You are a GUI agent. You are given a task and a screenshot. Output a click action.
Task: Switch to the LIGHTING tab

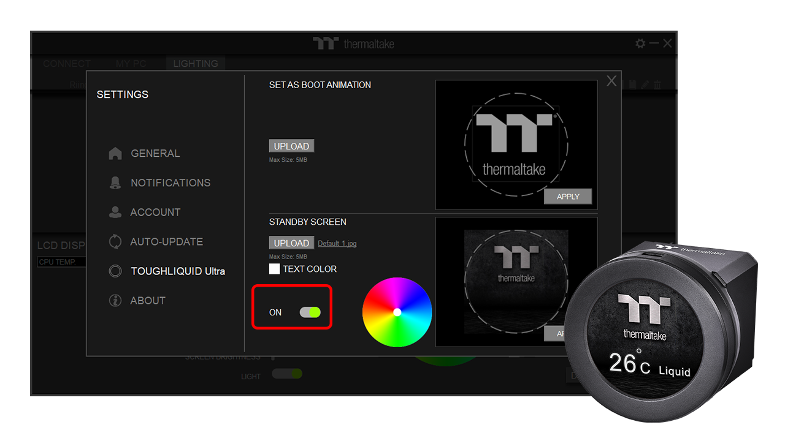click(x=195, y=64)
